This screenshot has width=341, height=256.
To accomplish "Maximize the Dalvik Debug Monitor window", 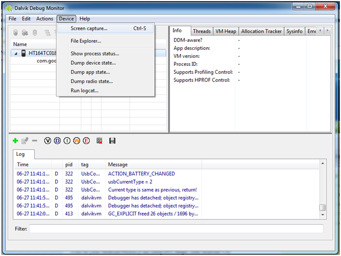I will [309, 6].
